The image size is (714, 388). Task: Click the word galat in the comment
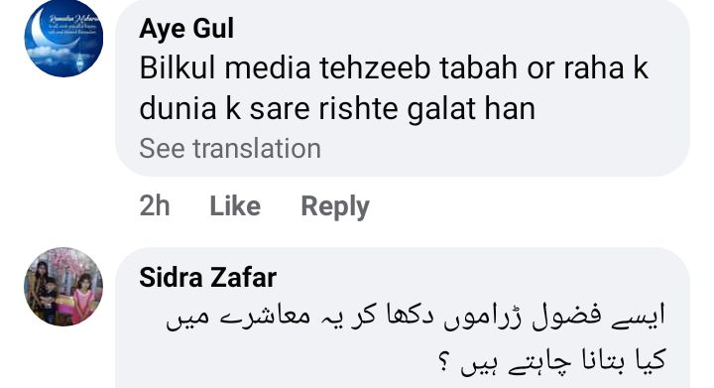coord(440,110)
